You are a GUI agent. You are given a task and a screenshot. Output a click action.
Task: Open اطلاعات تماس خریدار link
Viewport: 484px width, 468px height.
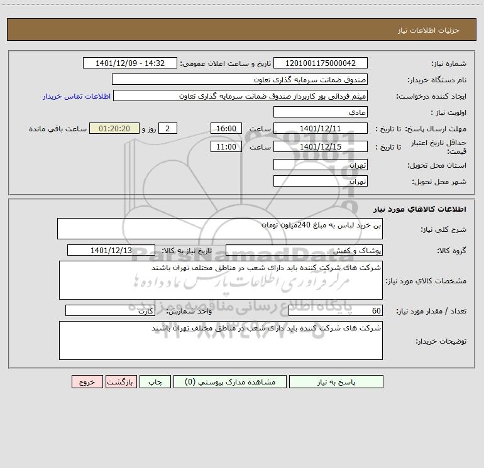[x=77, y=96]
